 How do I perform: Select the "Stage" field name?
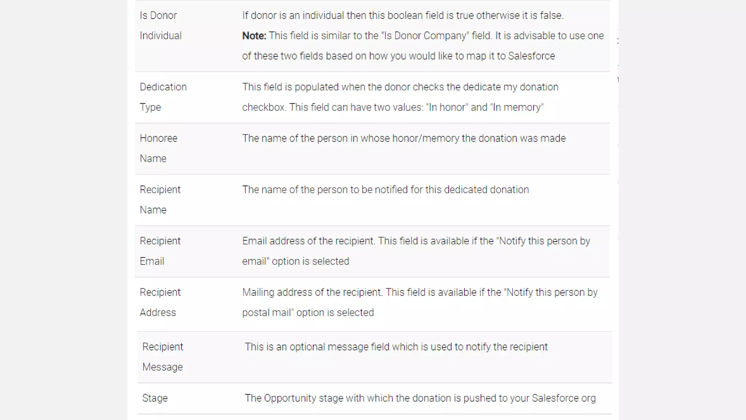[155, 398]
